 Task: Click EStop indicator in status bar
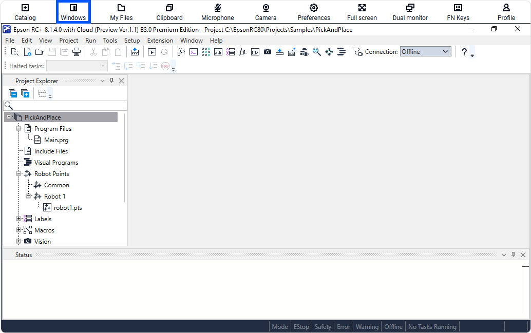click(301, 326)
